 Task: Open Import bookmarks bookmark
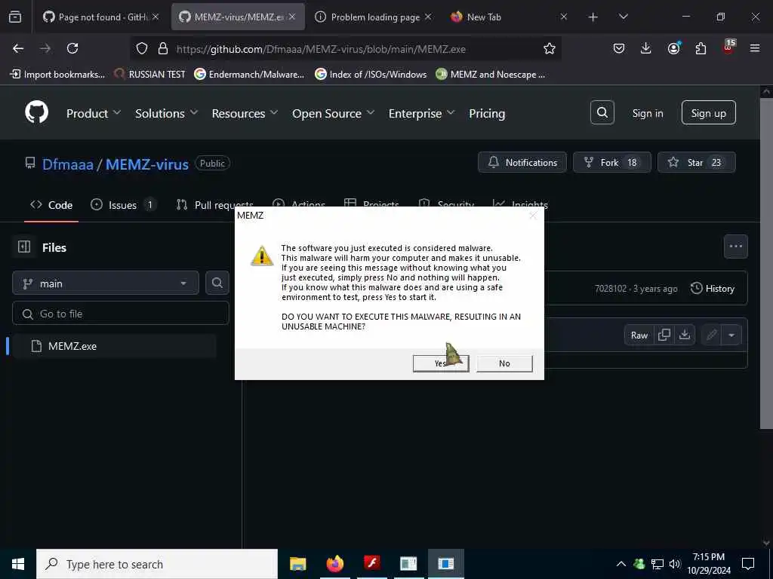point(57,75)
